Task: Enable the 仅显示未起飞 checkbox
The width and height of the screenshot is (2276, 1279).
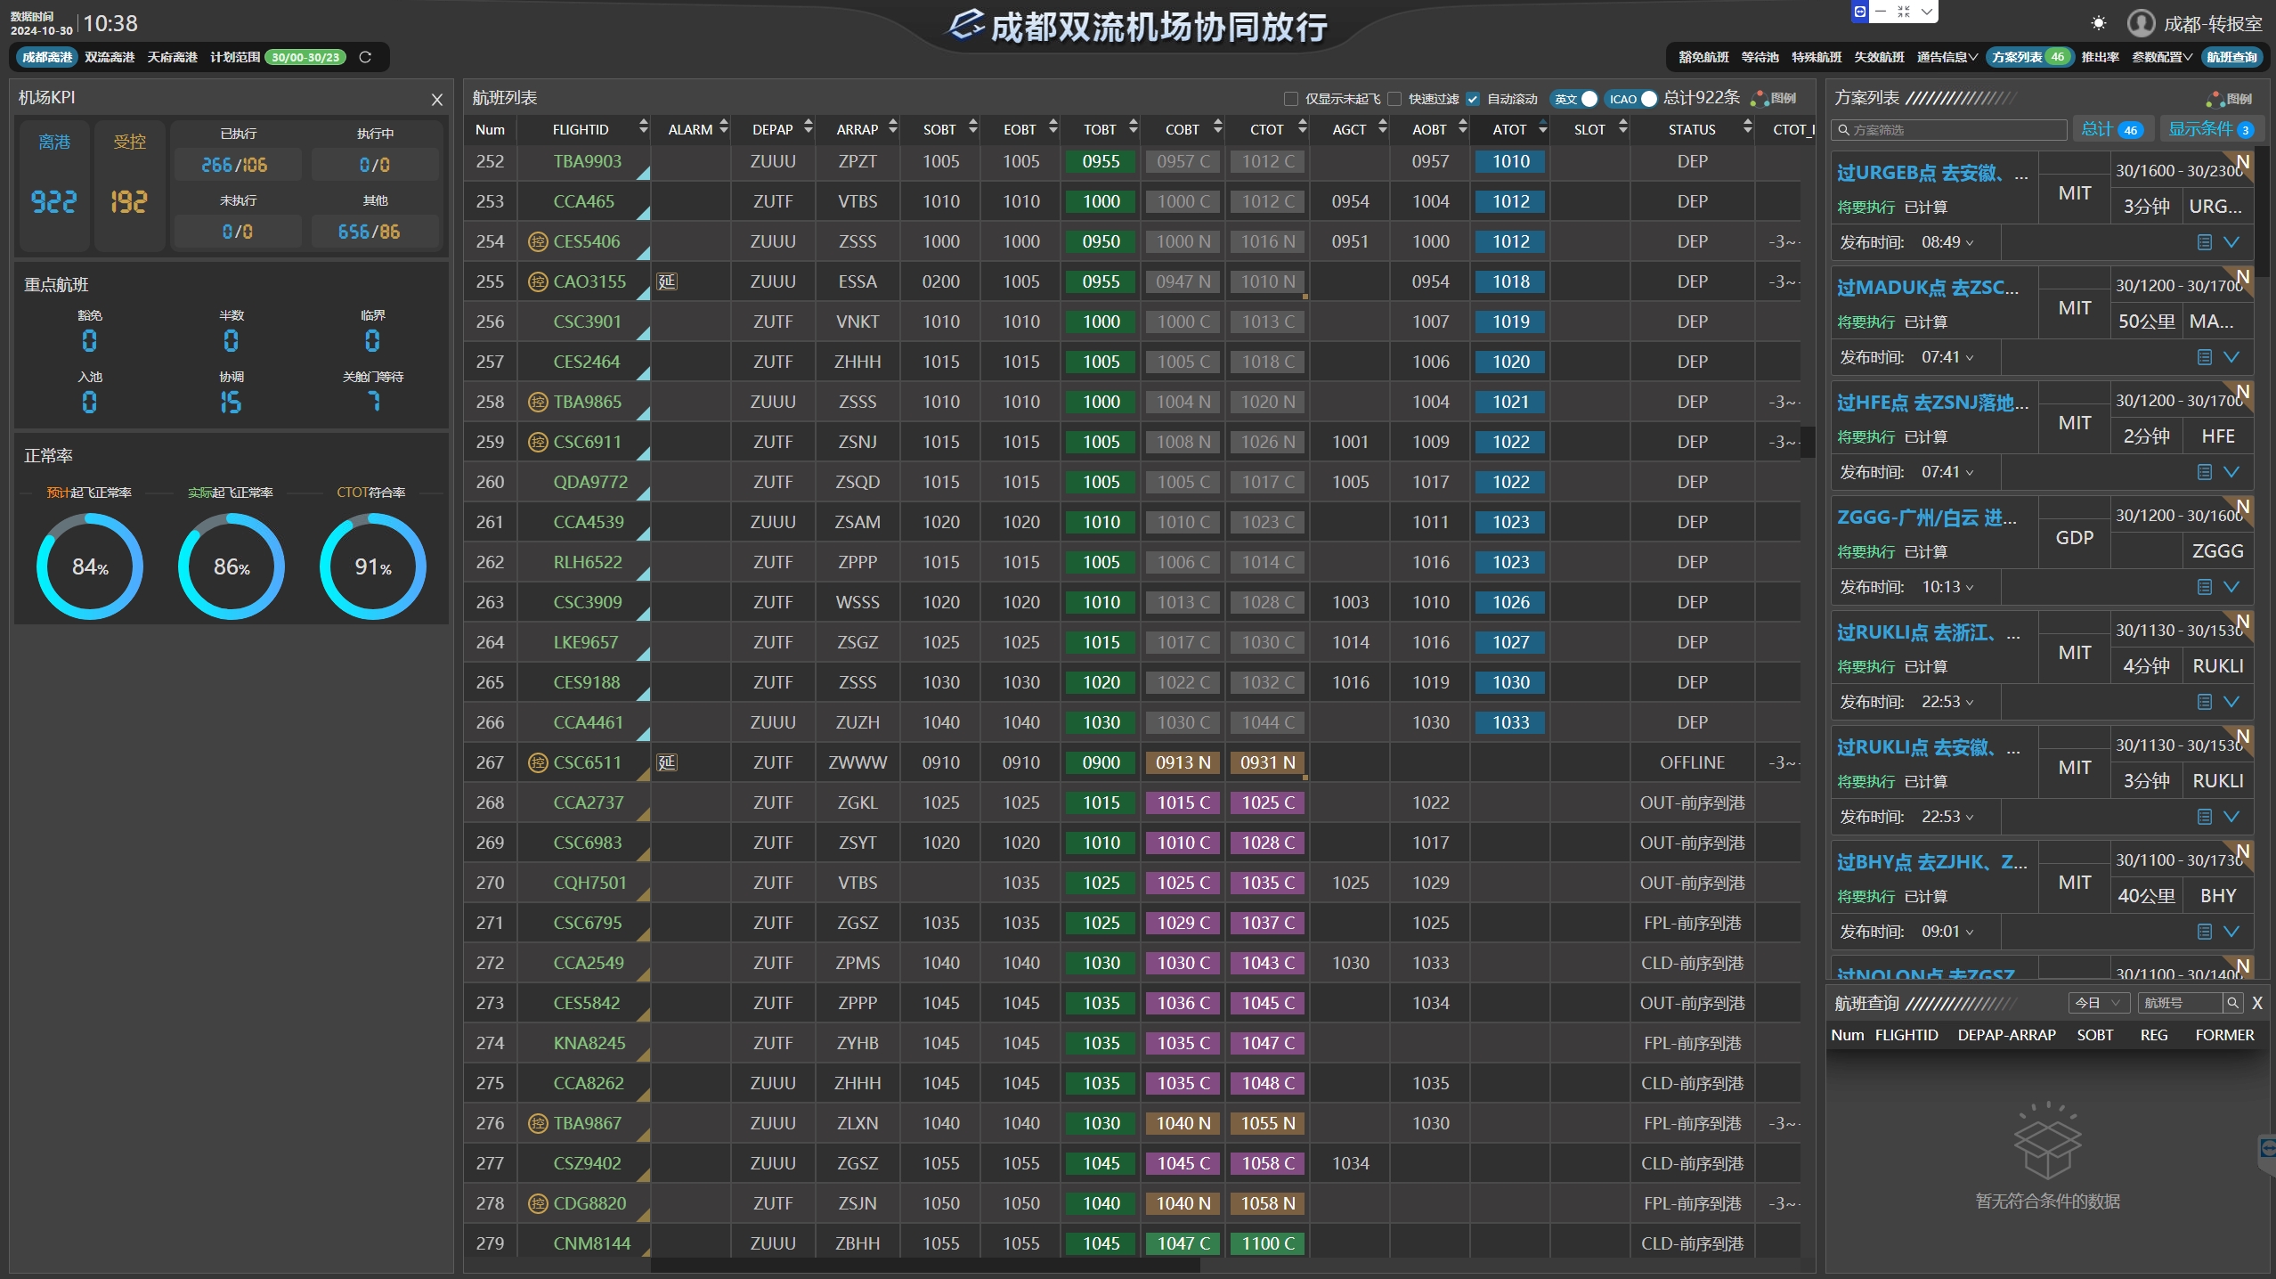Action: (1290, 99)
